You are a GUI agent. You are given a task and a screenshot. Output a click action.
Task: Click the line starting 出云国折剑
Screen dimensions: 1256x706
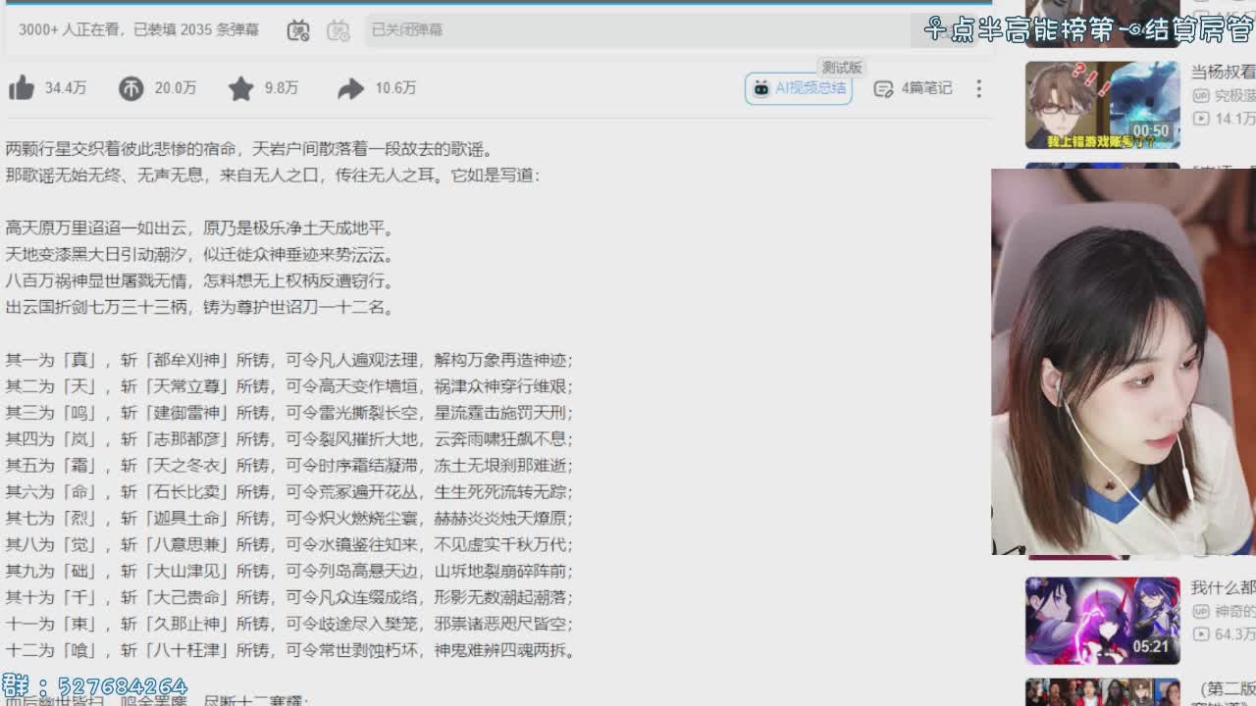click(x=200, y=308)
